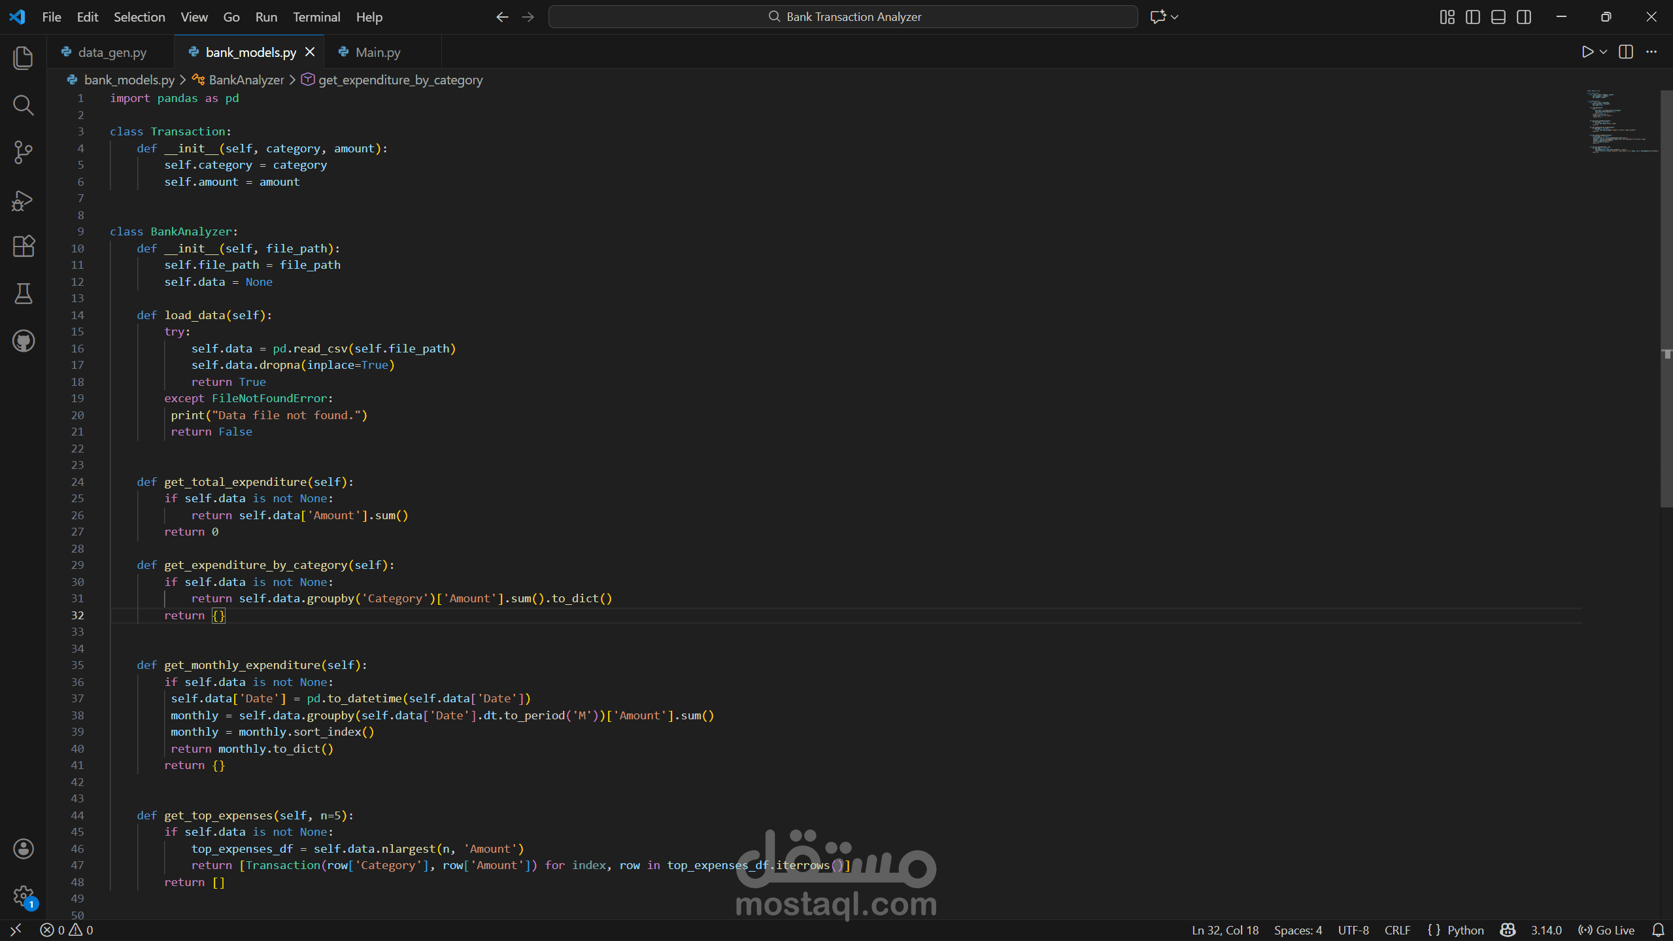Toggle the primary side bar layout
This screenshot has height=941, width=1673.
[x=1473, y=17]
